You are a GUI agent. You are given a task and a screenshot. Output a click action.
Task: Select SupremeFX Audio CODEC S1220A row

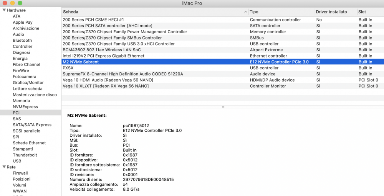(x=223, y=74)
